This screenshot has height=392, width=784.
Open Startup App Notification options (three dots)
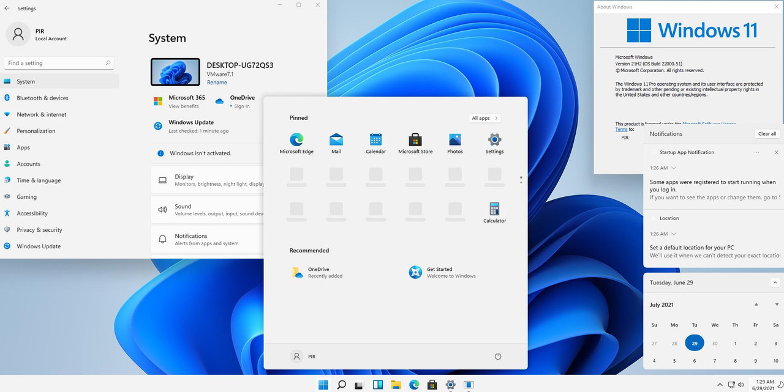pyautogui.click(x=757, y=152)
